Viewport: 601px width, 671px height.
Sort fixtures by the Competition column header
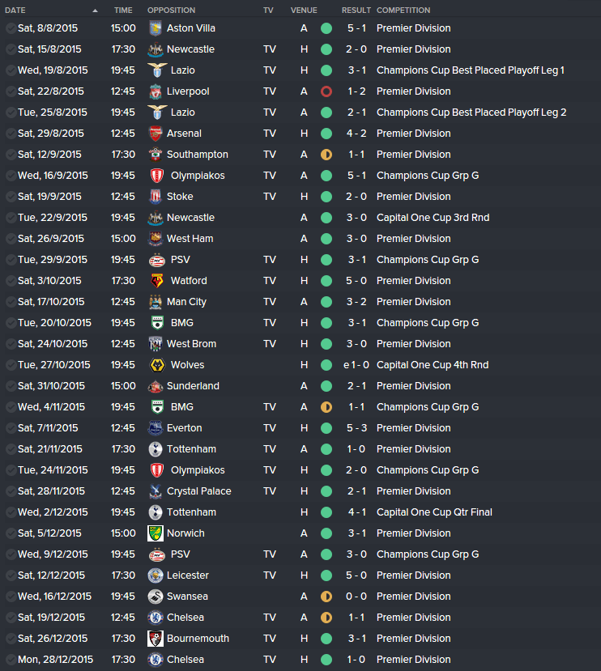pos(403,11)
